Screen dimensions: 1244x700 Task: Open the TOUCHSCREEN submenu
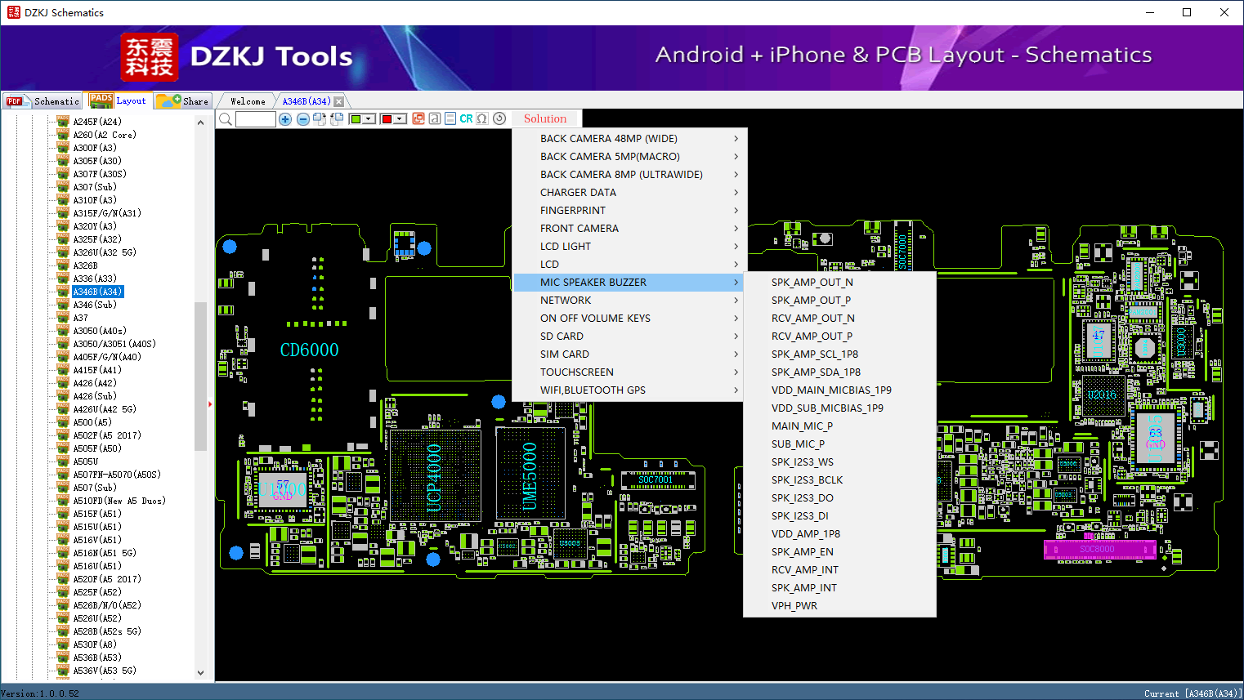click(x=629, y=372)
